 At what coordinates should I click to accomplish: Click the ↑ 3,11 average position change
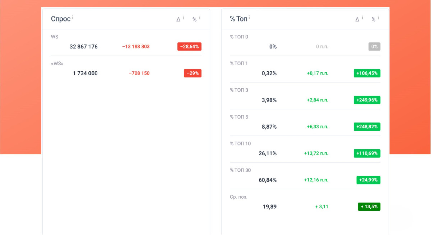click(x=321, y=207)
